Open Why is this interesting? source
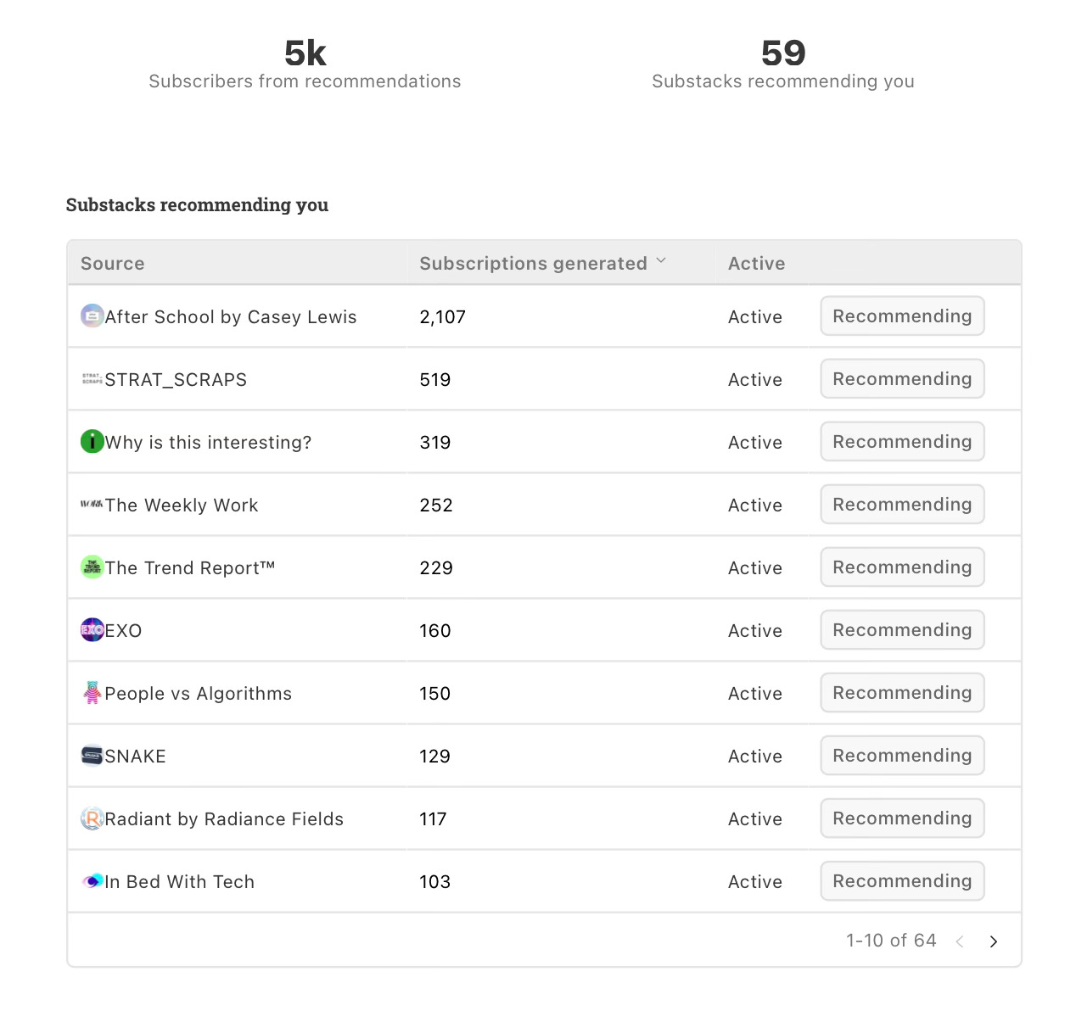 tap(208, 443)
